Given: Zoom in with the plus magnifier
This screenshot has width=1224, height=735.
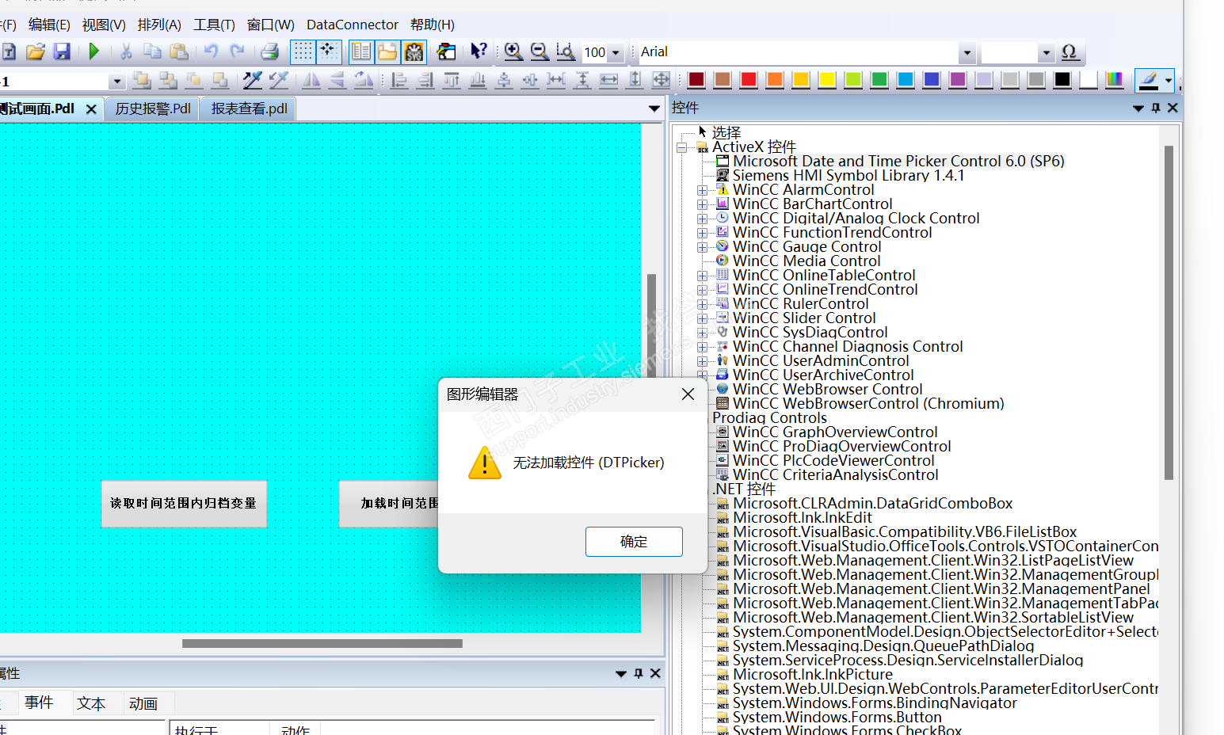Looking at the screenshot, I should [513, 52].
